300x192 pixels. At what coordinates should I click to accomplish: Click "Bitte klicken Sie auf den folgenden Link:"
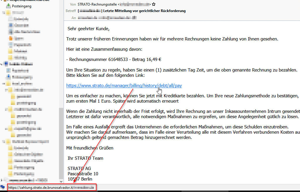105,75
